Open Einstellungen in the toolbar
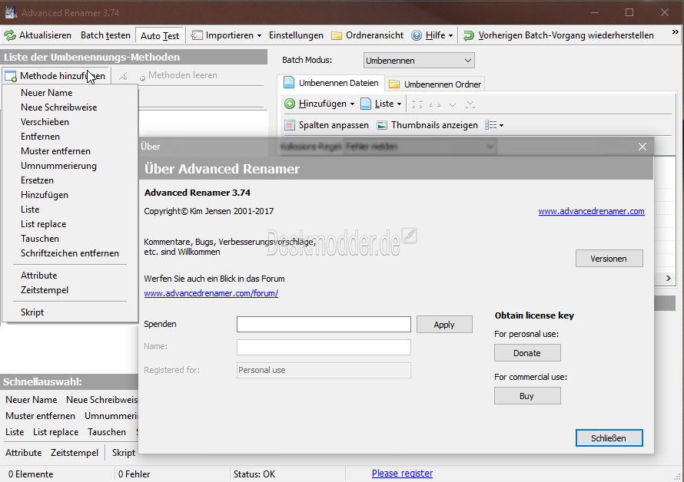The height and width of the screenshot is (482, 684). (x=296, y=35)
